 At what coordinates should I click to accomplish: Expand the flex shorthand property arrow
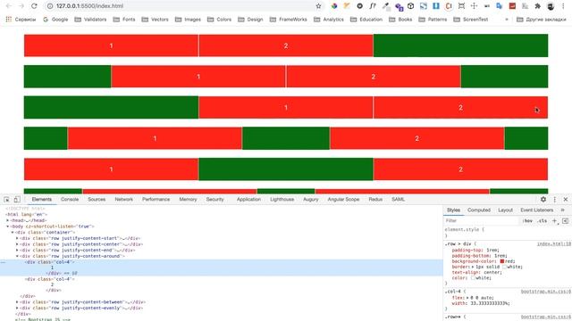point(468,298)
